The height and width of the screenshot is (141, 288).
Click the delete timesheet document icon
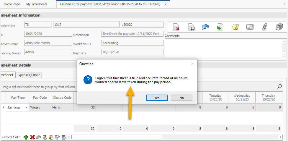pos(176,27)
